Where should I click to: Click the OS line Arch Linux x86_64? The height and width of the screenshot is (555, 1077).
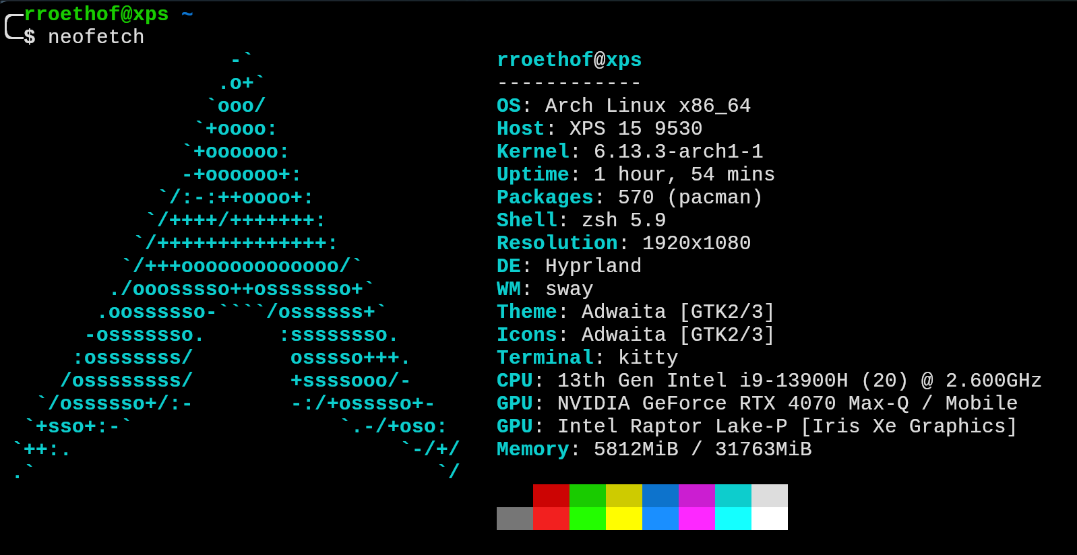623,106
